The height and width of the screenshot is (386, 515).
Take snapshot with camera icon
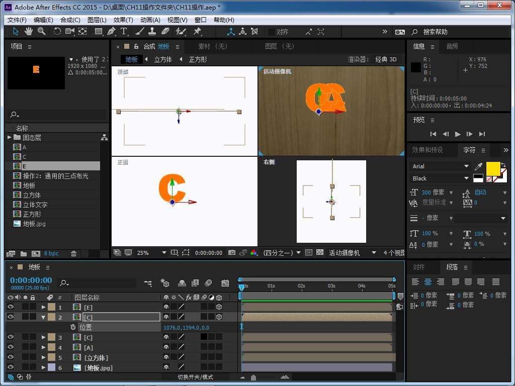[x=232, y=253]
